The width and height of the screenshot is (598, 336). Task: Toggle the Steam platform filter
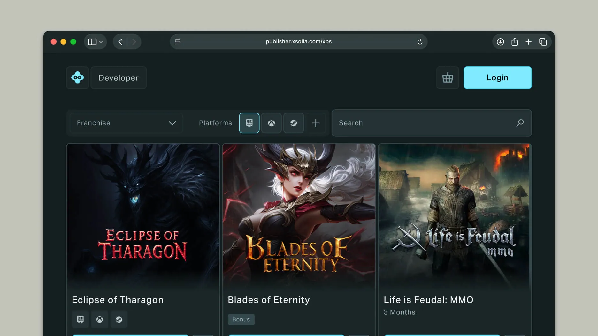click(x=294, y=123)
